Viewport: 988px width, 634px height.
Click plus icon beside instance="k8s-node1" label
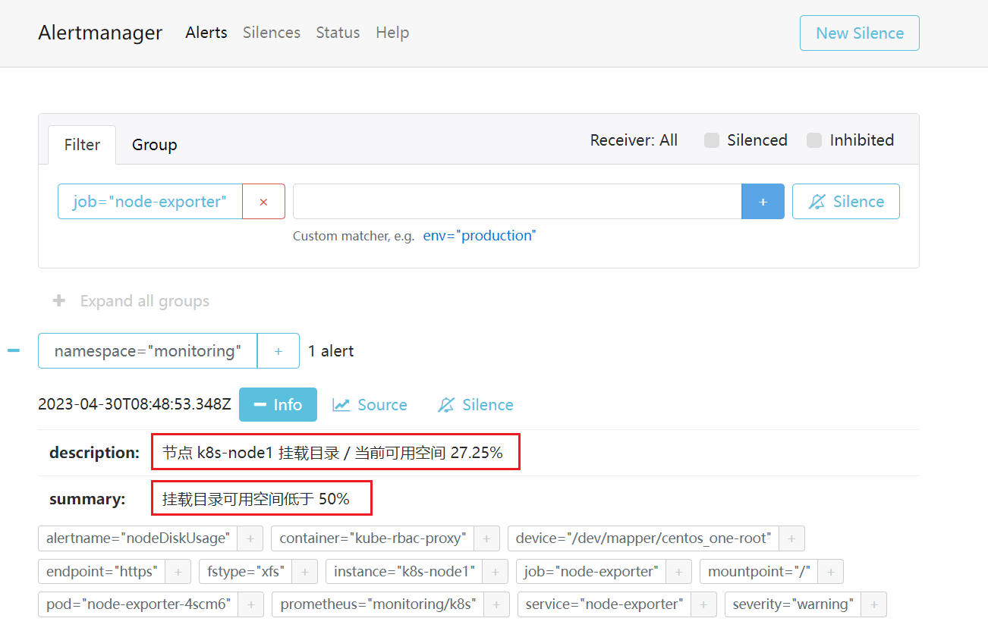[x=495, y=572]
